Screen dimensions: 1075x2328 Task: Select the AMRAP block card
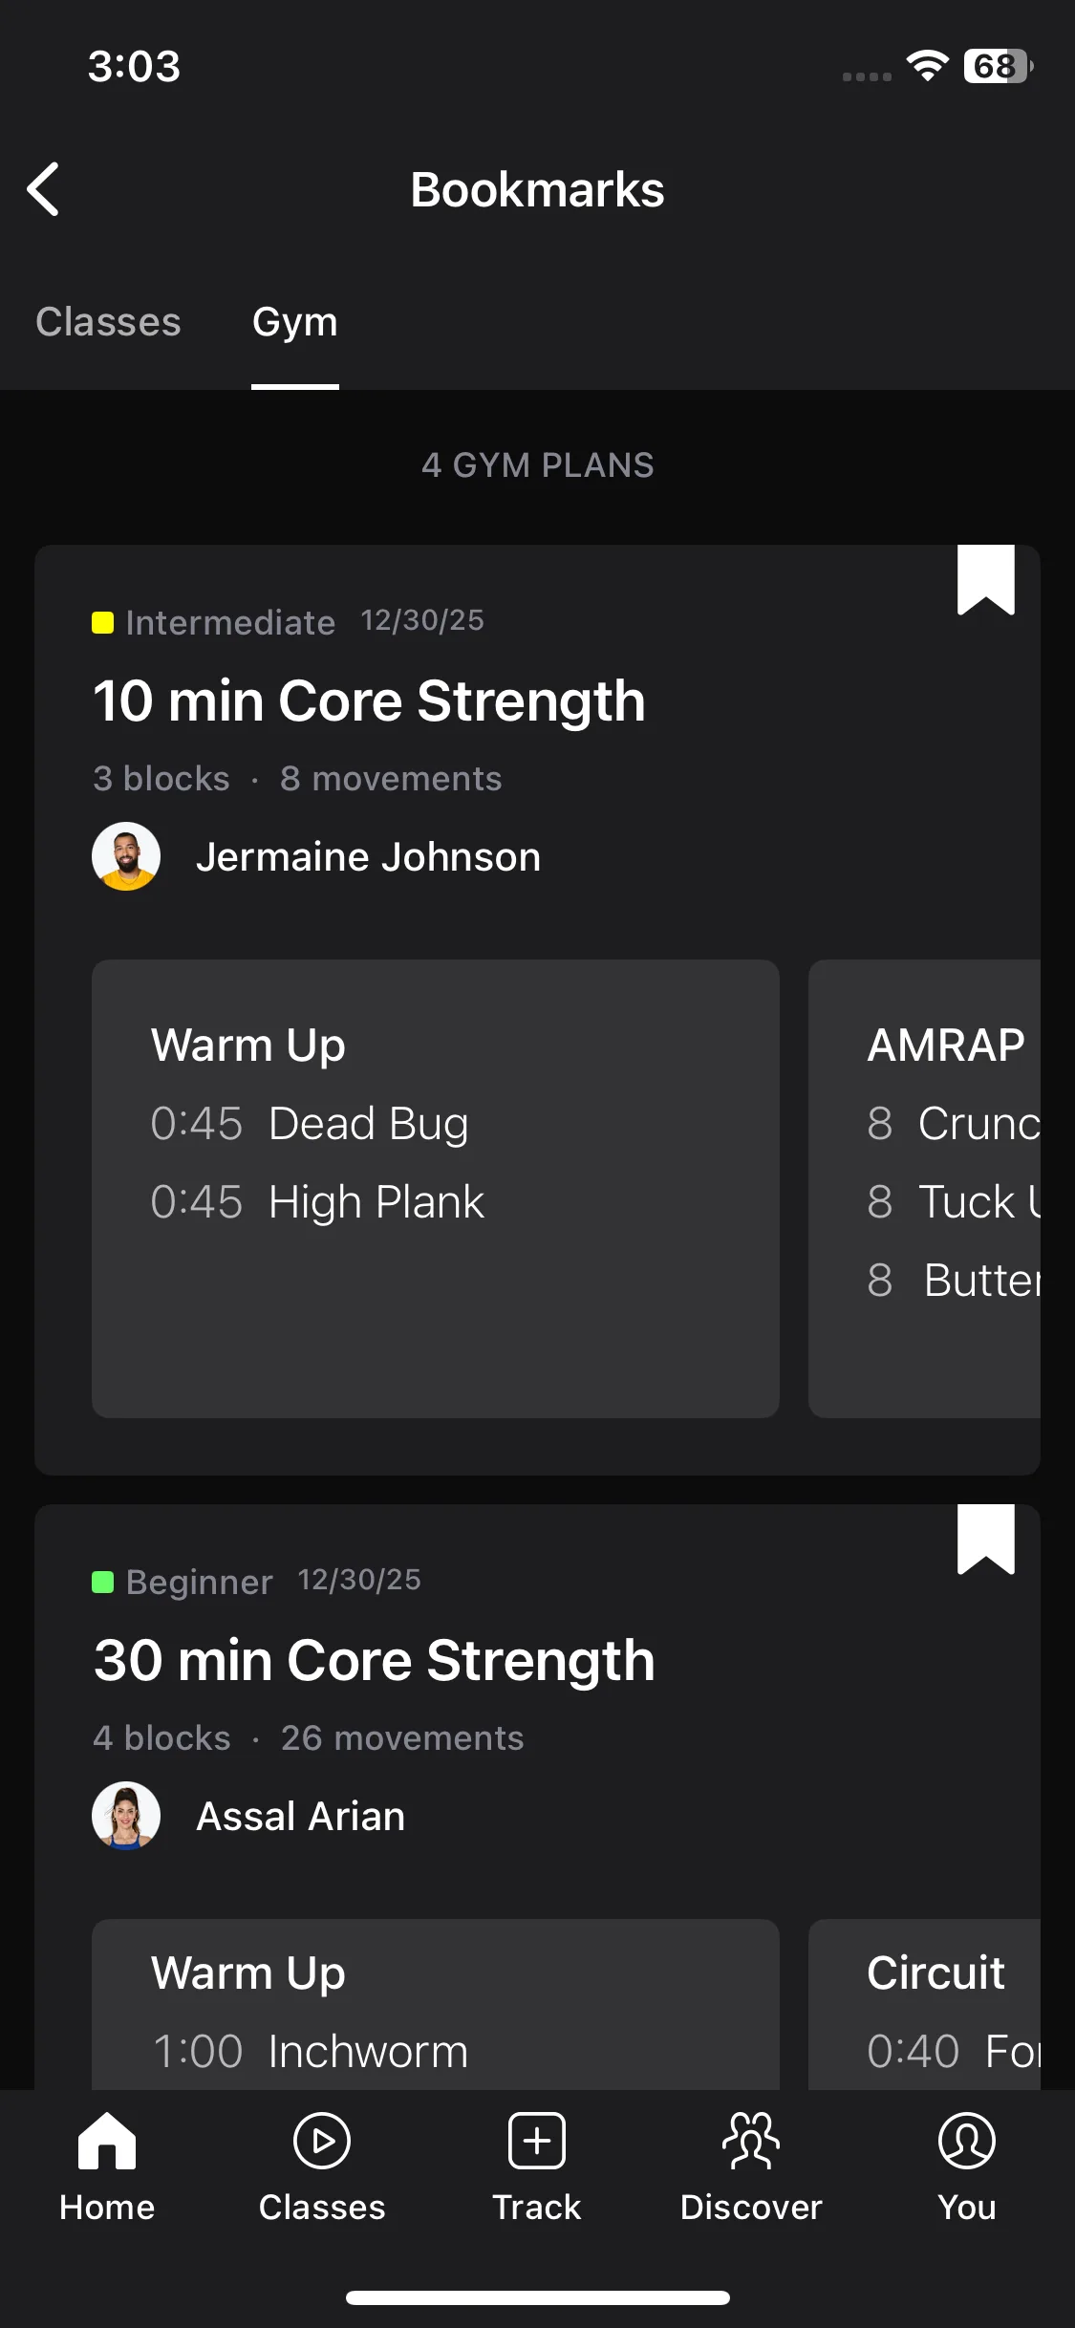point(925,1187)
